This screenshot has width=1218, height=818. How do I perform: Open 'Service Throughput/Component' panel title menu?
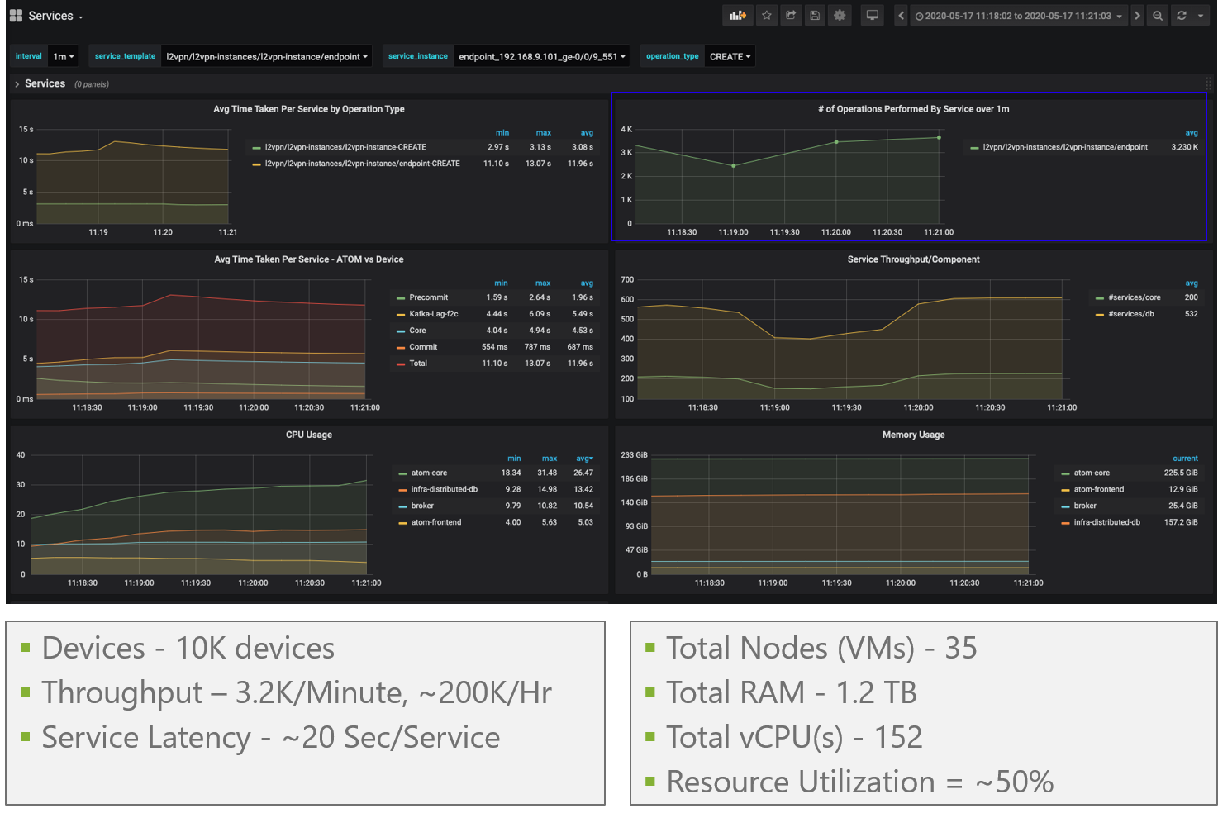point(913,259)
